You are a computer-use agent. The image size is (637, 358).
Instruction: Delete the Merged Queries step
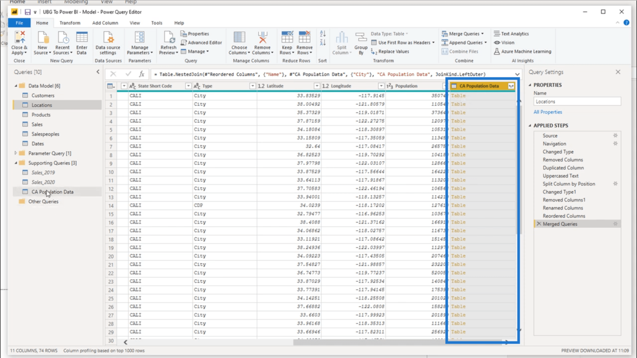[x=539, y=224]
